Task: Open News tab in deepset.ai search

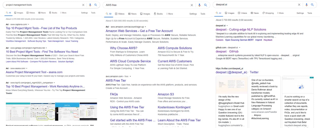Action: (254, 13)
